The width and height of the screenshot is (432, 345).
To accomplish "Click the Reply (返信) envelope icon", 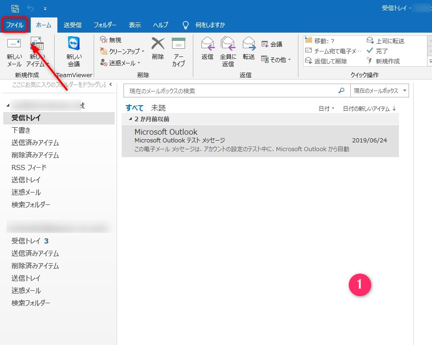I will (x=208, y=44).
